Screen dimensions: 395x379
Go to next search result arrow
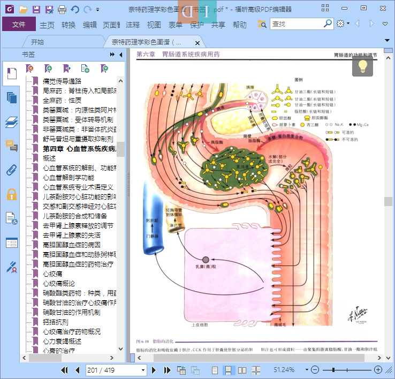pyautogui.click(x=371, y=24)
